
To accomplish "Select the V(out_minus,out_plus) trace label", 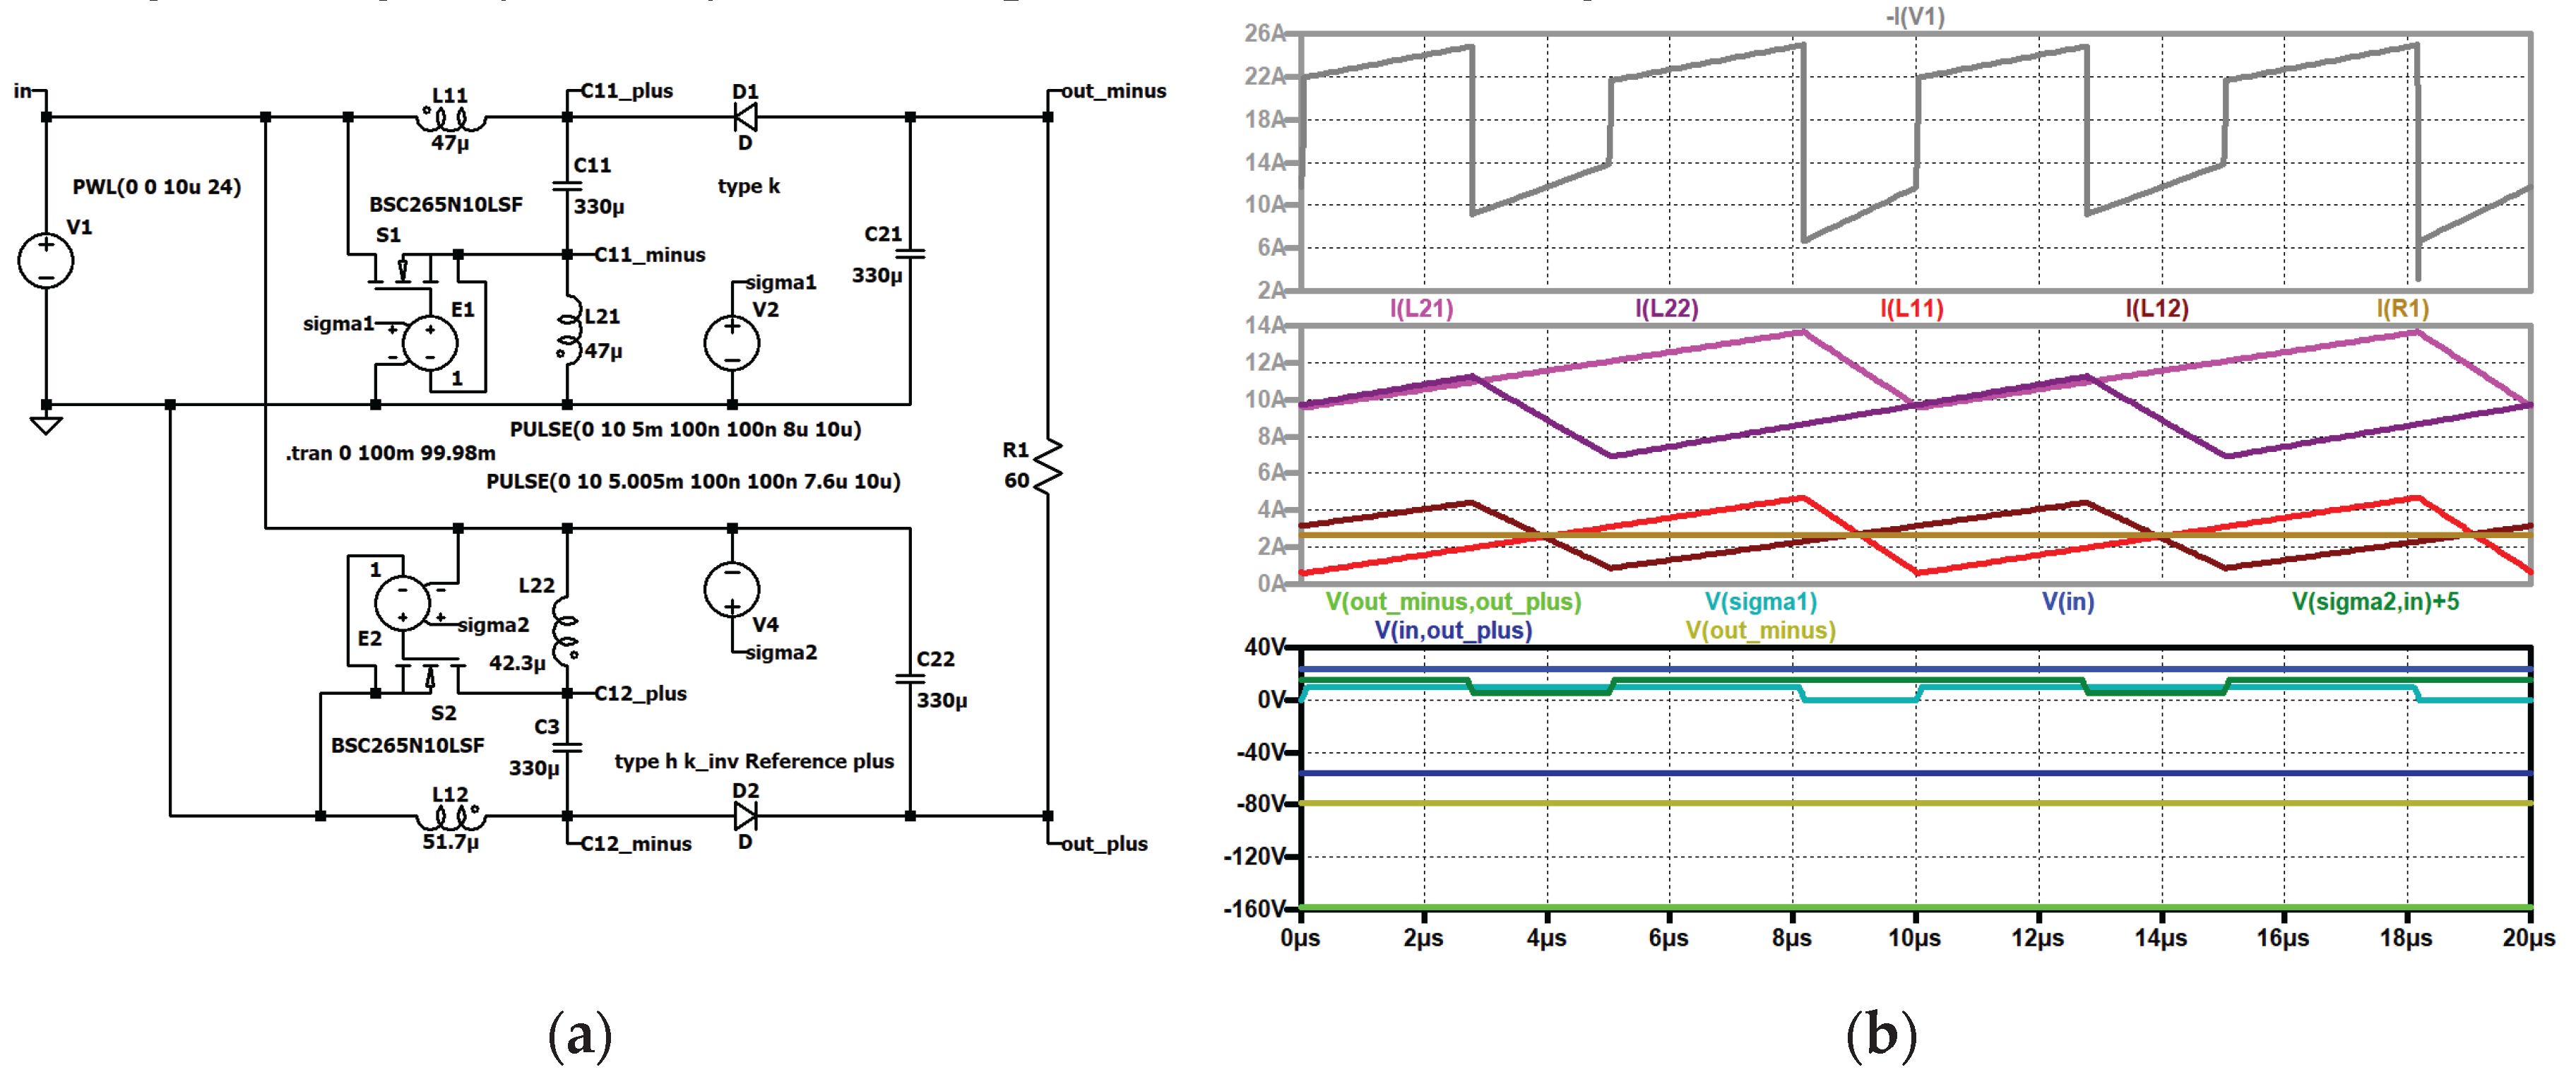I will coord(1453,602).
